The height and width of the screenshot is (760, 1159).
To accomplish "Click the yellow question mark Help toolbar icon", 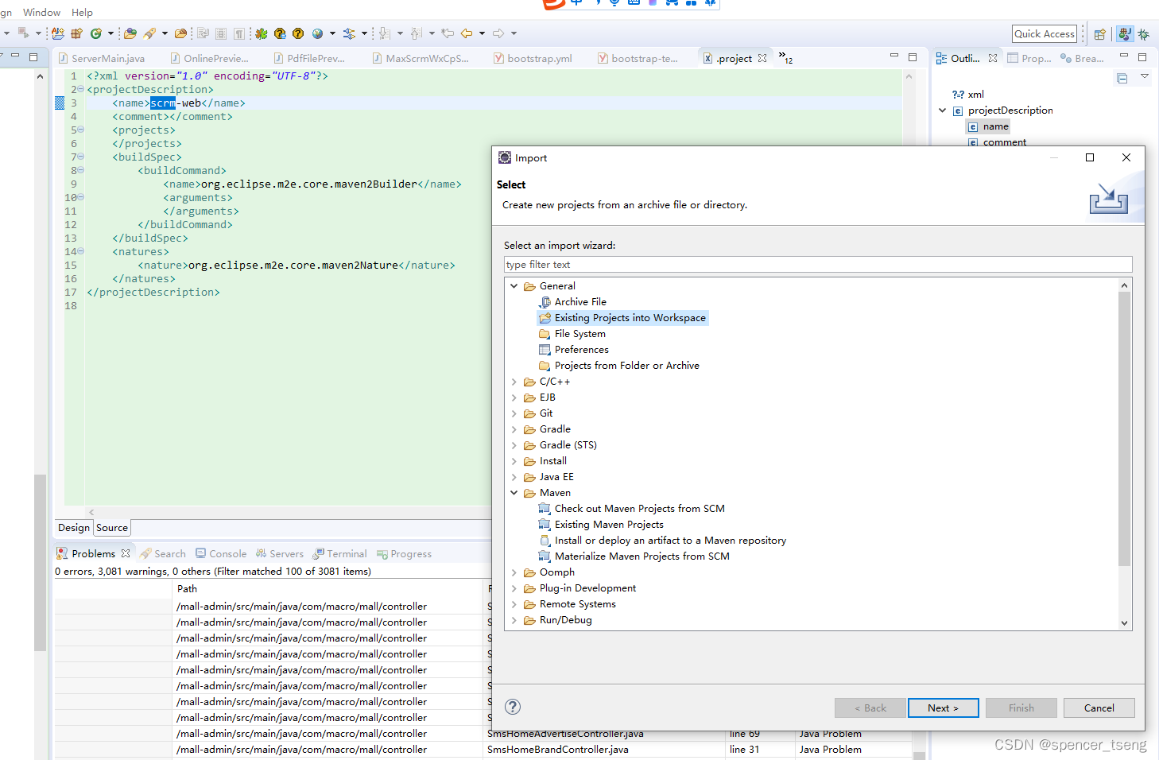I will 298,33.
